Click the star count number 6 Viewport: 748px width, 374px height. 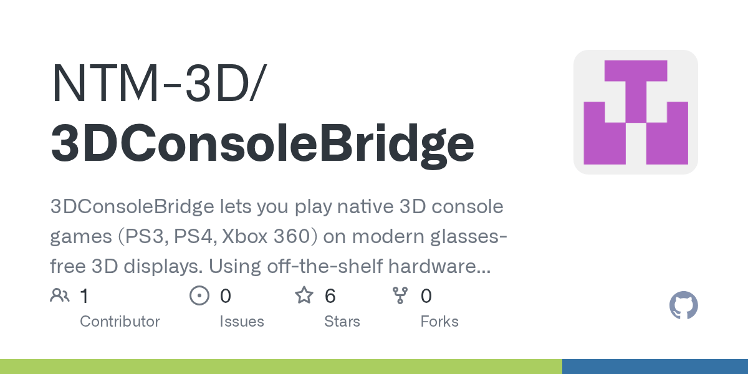click(x=330, y=296)
